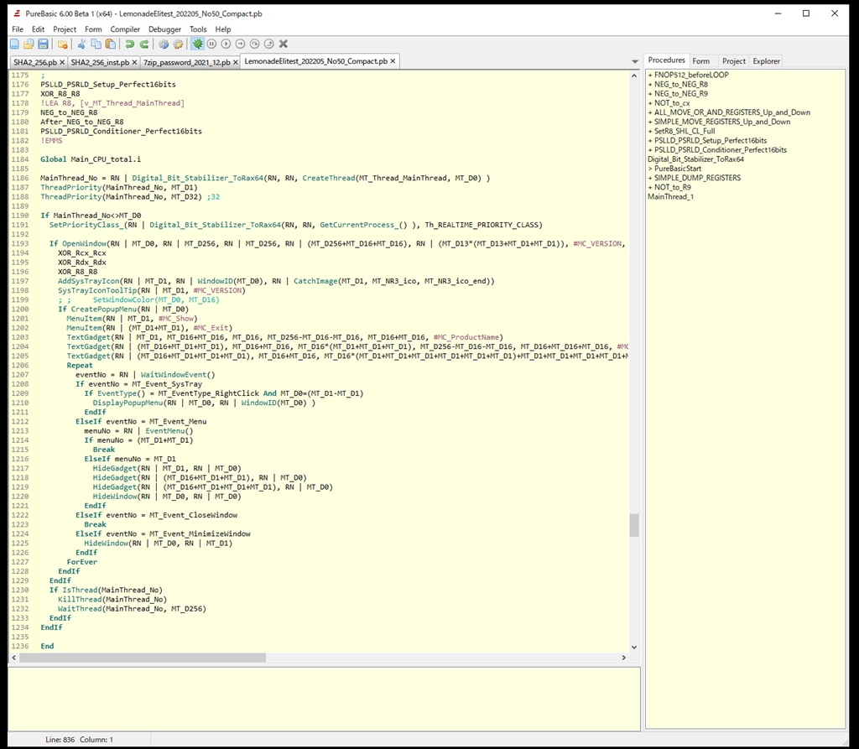
Task: Undo with the green arrow icon
Action: 130,44
